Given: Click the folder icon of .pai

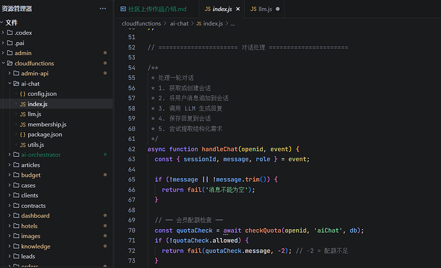Looking at the screenshot, I should point(10,43).
